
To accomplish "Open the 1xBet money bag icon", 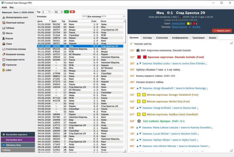I will pos(4,70).
